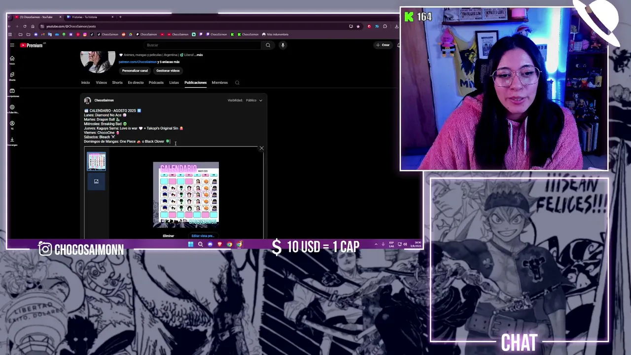Viewport: 631px width, 355px height.
Task: Switch to the ChocoSaimon - YouTube browser tab
Action: (36, 17)
